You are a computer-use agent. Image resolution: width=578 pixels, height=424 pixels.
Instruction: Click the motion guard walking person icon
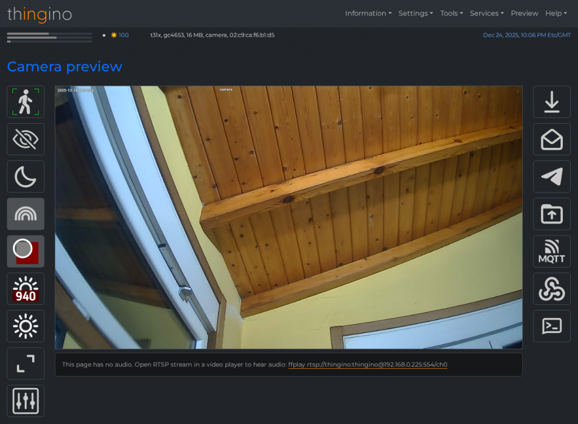point(25,102)
